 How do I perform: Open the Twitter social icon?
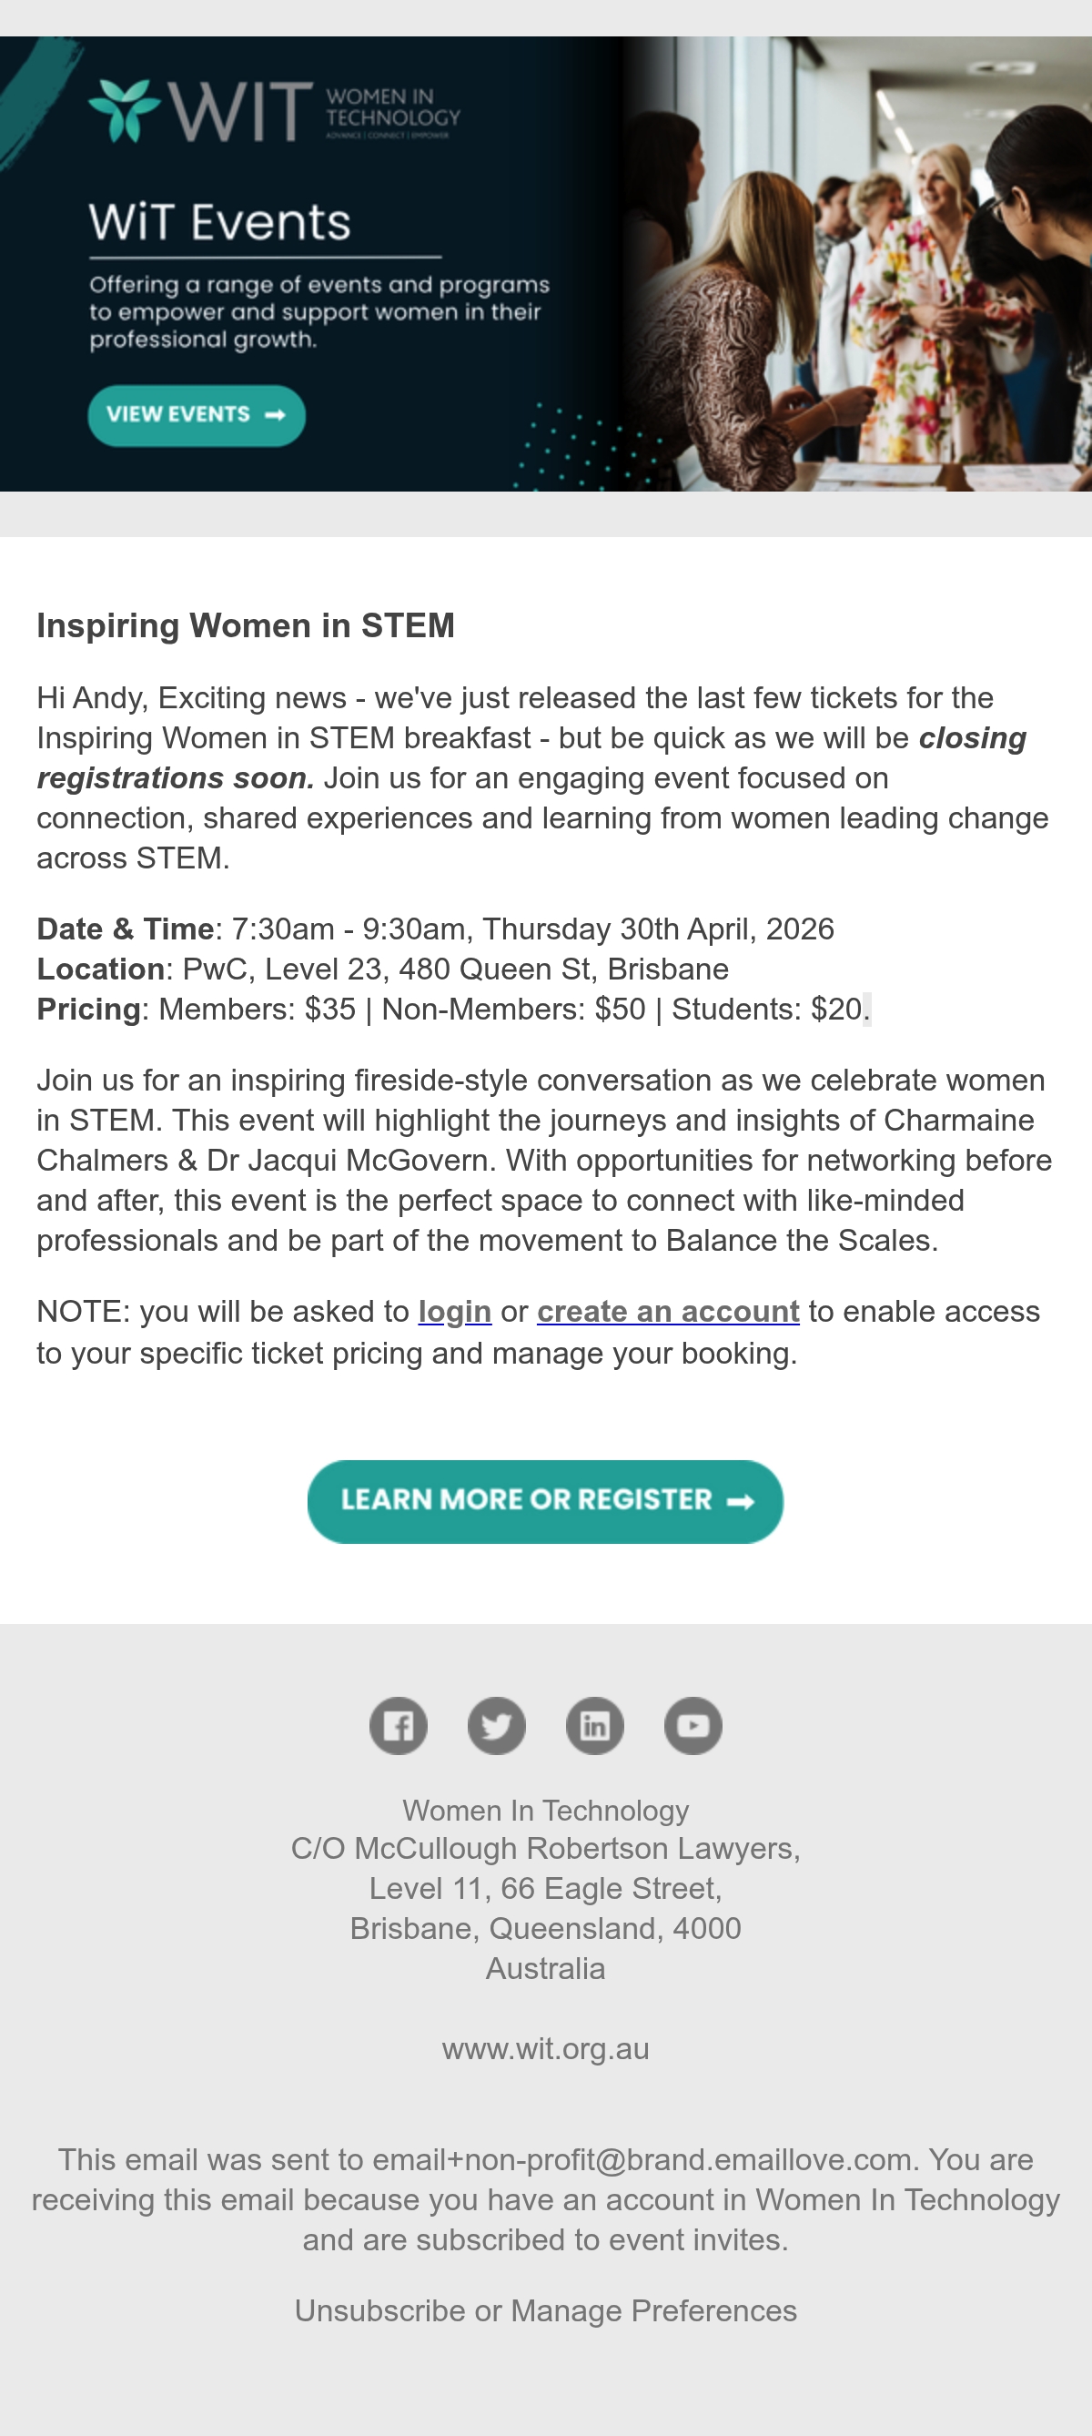point(496,1726)
